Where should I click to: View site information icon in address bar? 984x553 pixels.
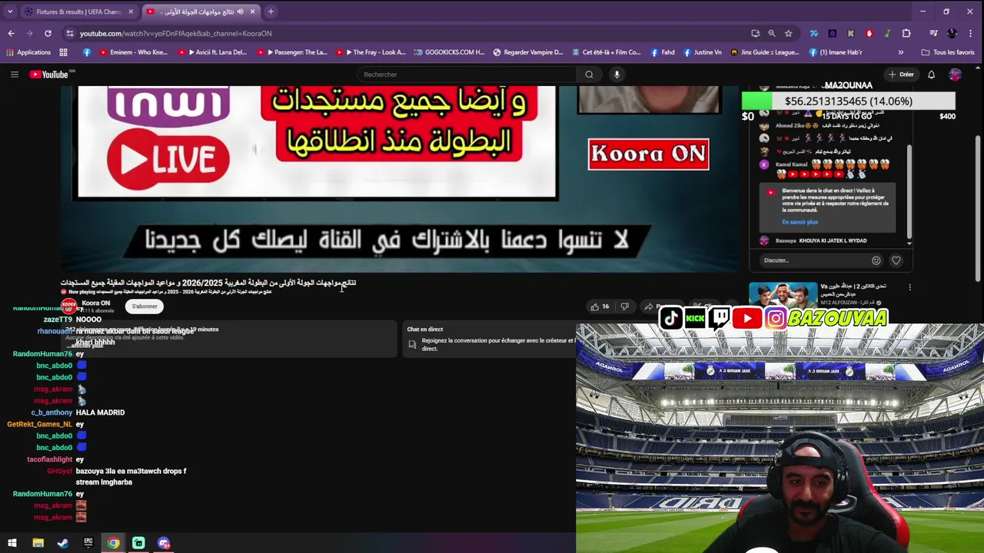70,34
